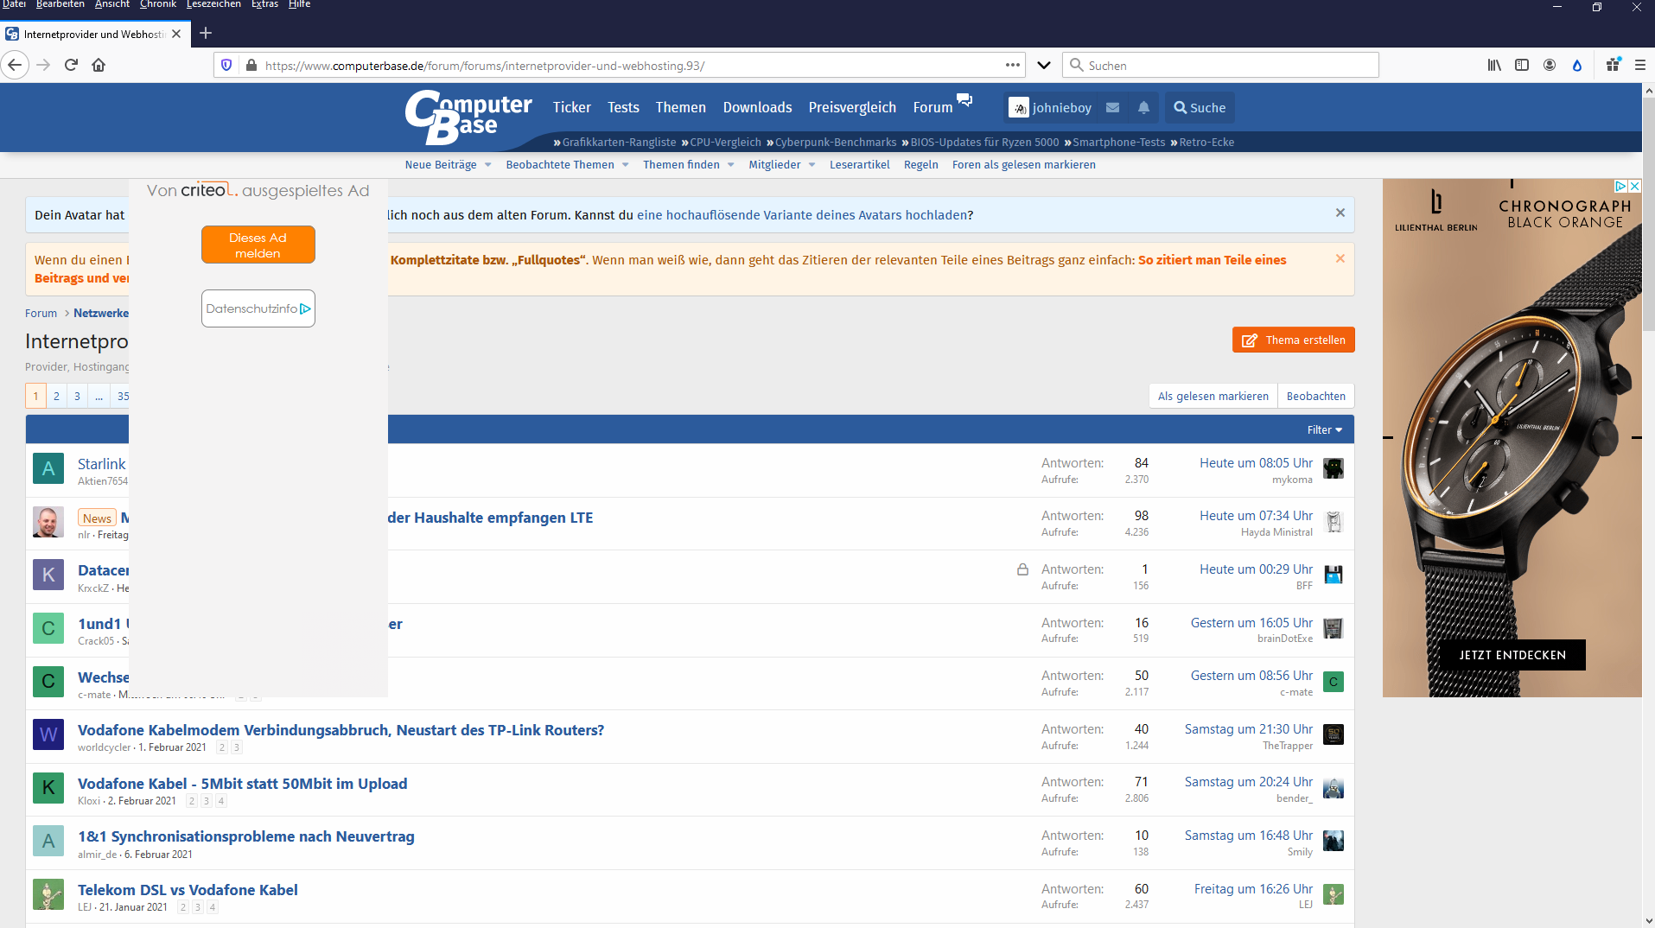This screenshot has height=928, width=1655.
Task: Open the flame icon in Firefox toolbar
Action: tap(1577, 65)
